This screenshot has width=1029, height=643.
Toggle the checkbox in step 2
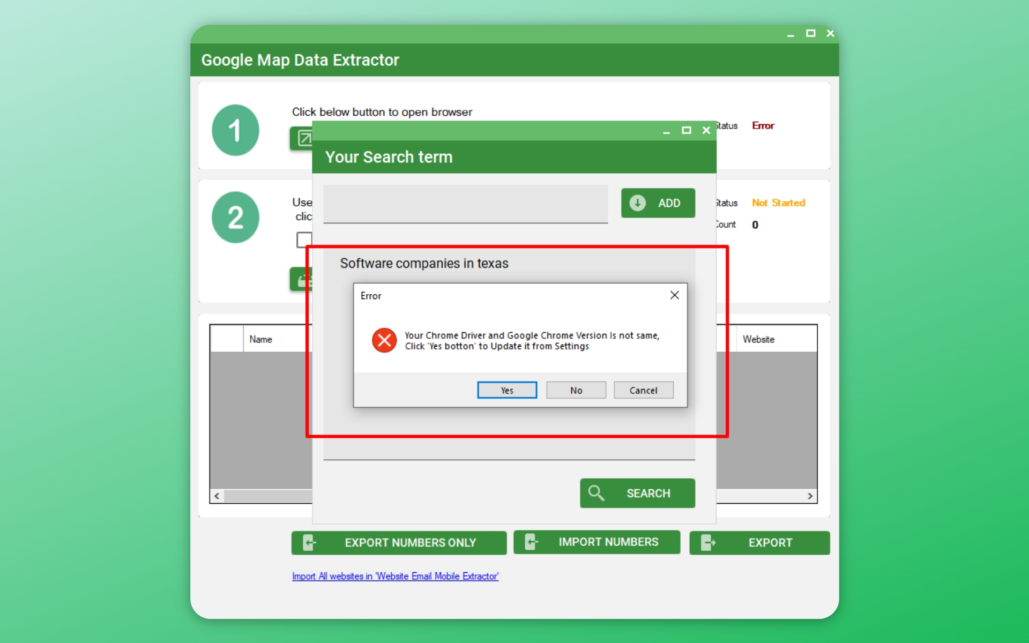pyautogui.click(x=304, y=240)
